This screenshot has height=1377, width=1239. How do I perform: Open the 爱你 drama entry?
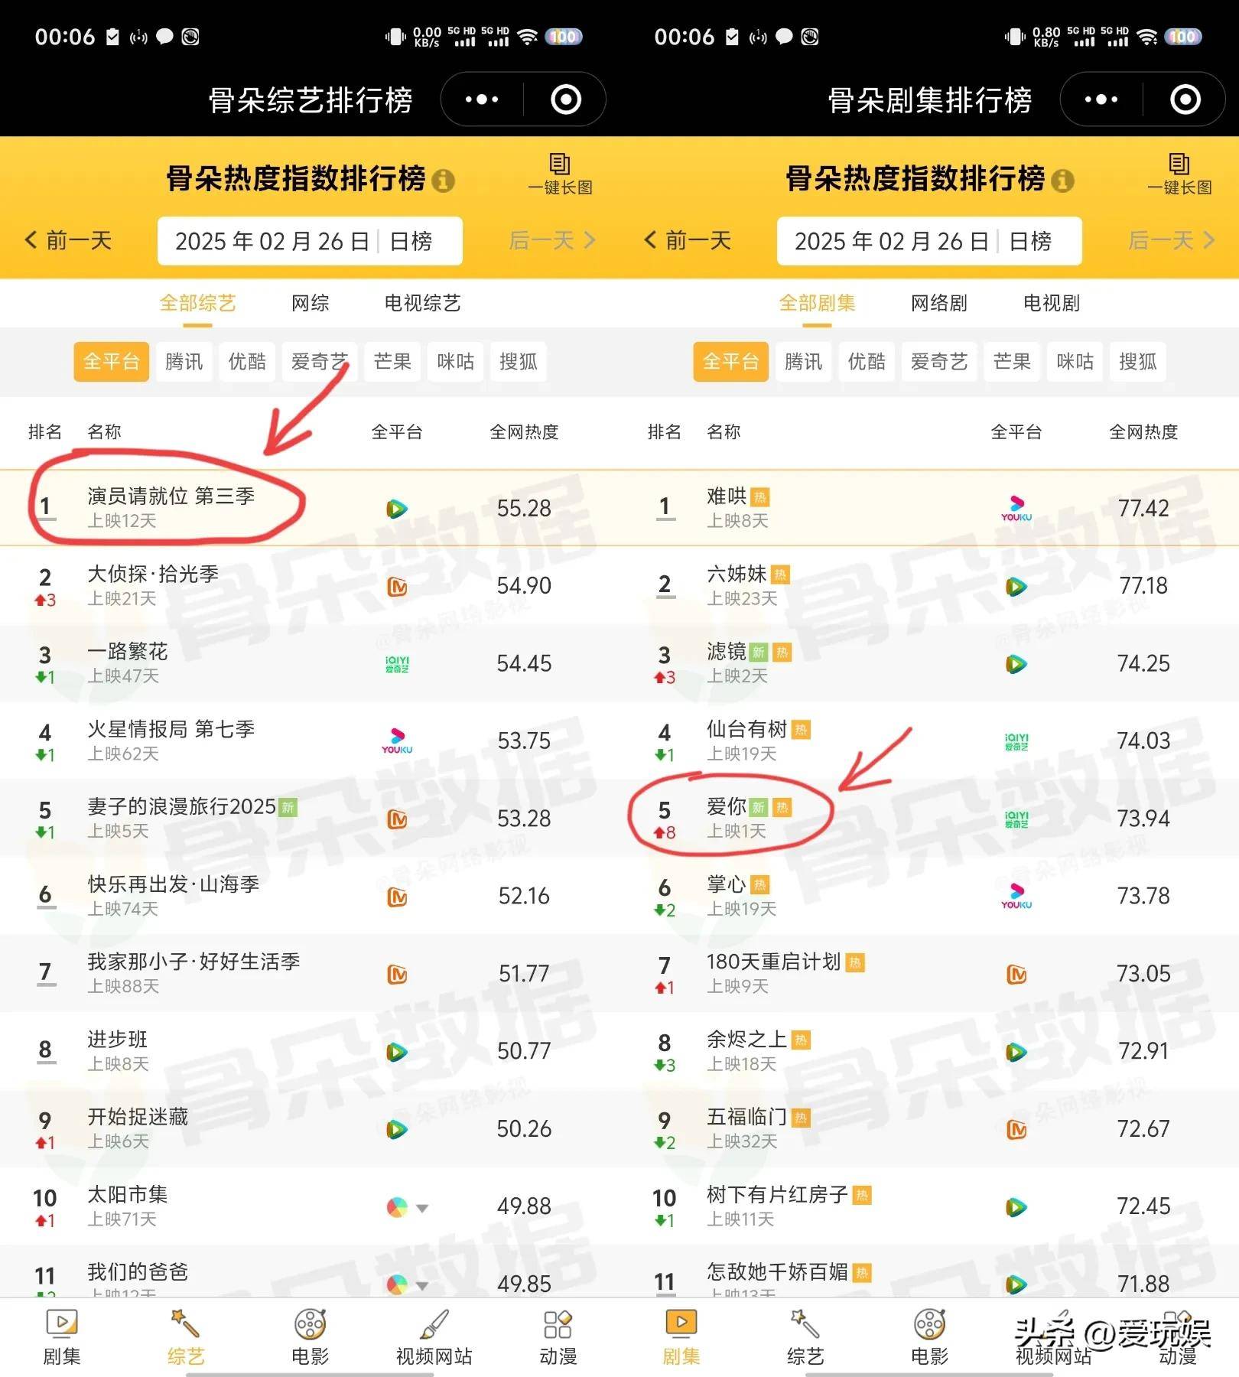click(x=929, y=819)
